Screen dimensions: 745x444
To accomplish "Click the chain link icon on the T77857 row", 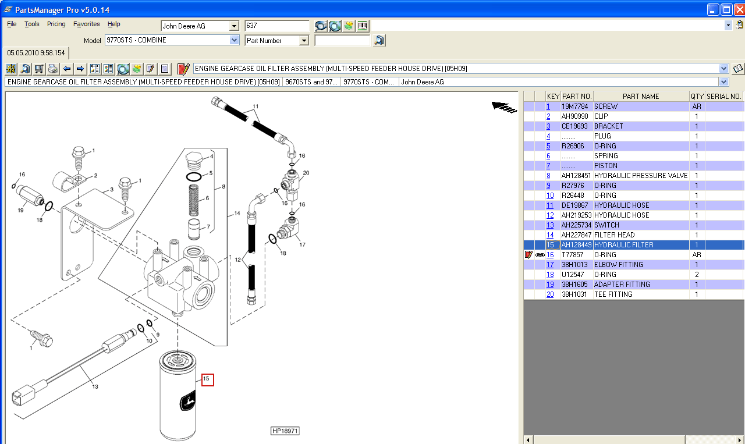I will tap(540, 255).
